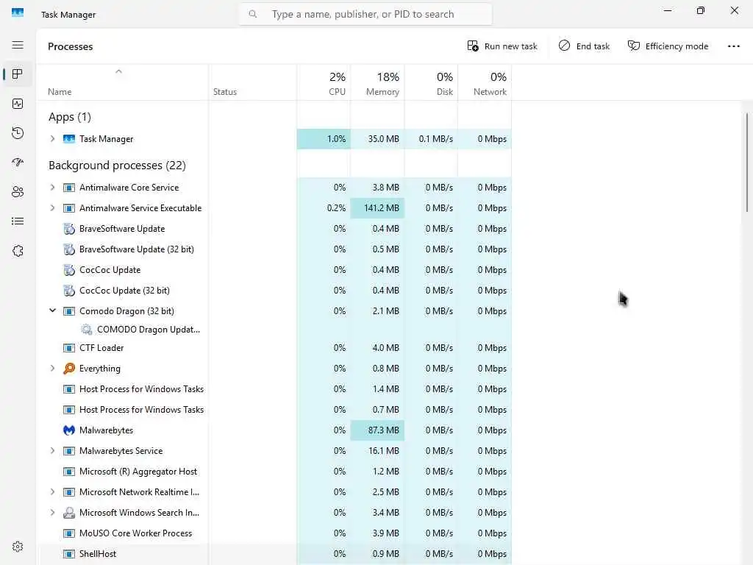Click the Everything process icon
The height and width of the screenshot is (565, 753).
point(69,369)
